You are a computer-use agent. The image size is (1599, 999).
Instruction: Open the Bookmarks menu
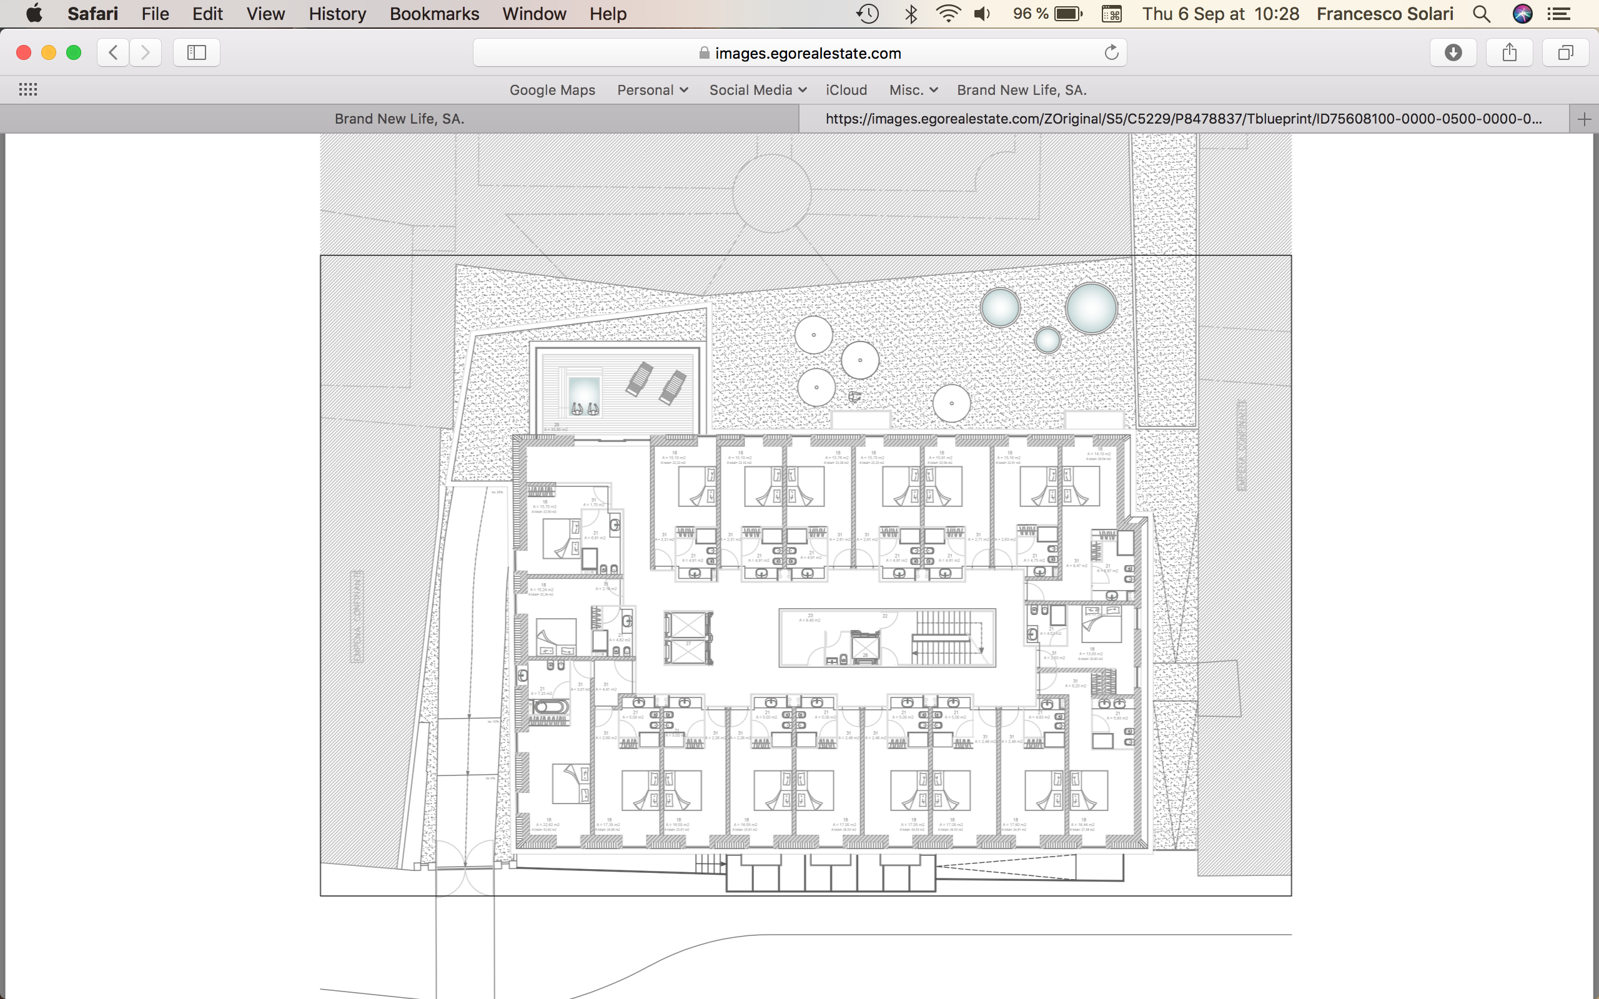tap(434, 14)
